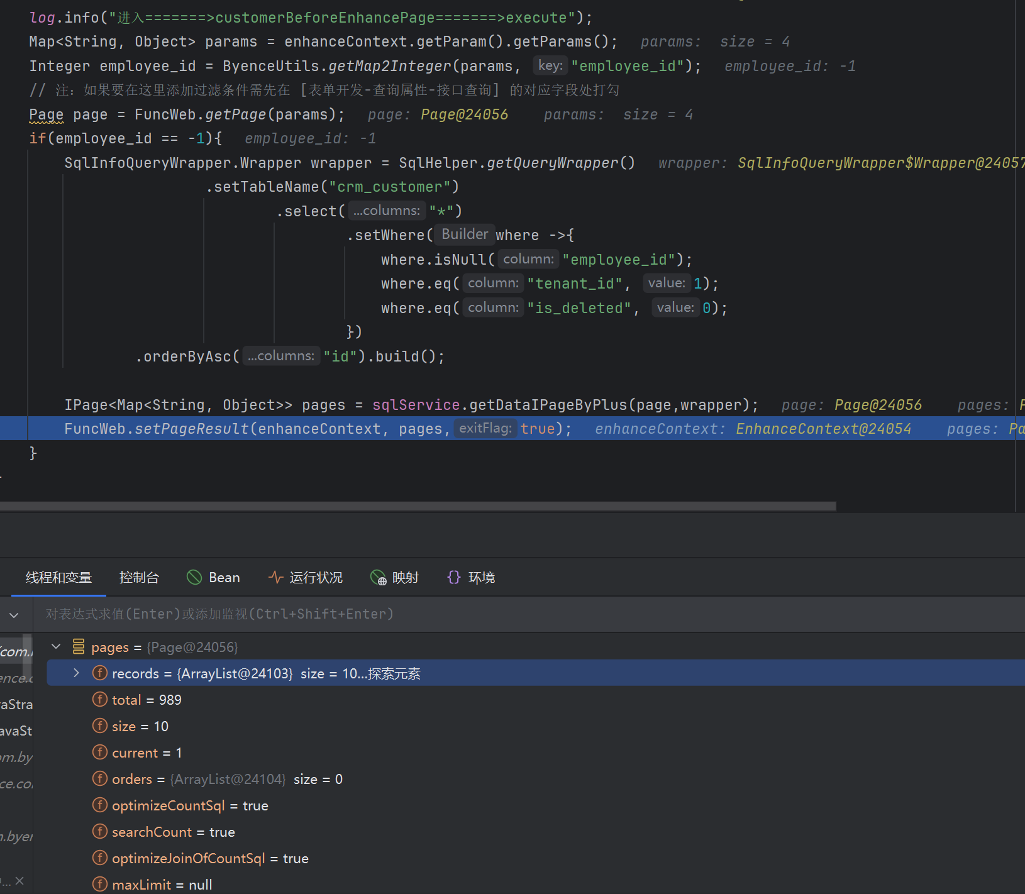Click the 探索元素 link on records
Viewport: 1025px width, 894px height.
pyautogui.click(x=394, y=674)
